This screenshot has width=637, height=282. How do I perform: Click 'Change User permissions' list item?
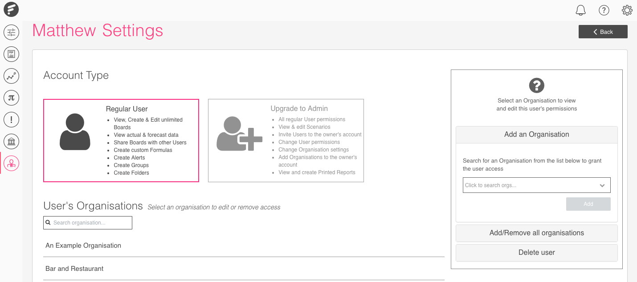[309, 142]
